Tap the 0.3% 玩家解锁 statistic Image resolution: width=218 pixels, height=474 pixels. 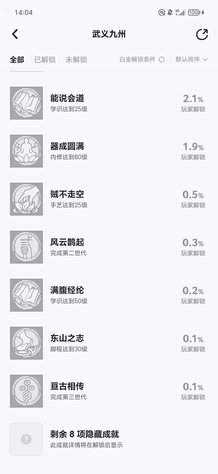193,247
